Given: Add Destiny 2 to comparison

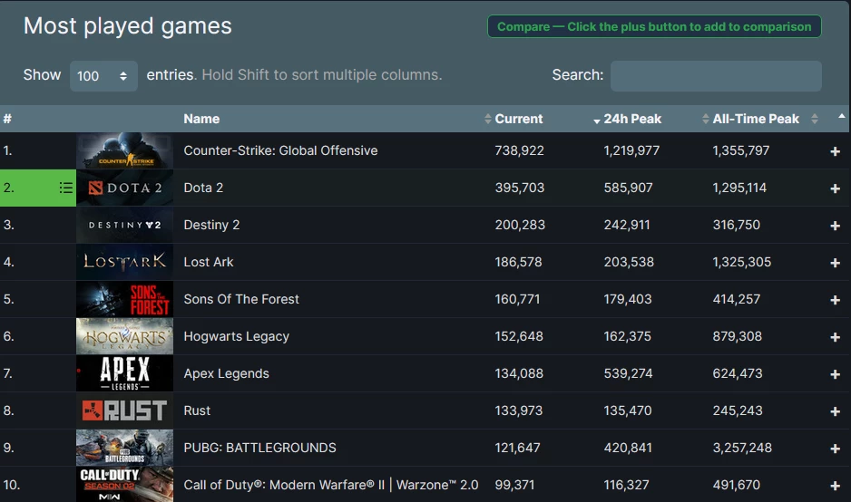Looking at the screenshot, I should pyautogui.click(x=835, y=226).
